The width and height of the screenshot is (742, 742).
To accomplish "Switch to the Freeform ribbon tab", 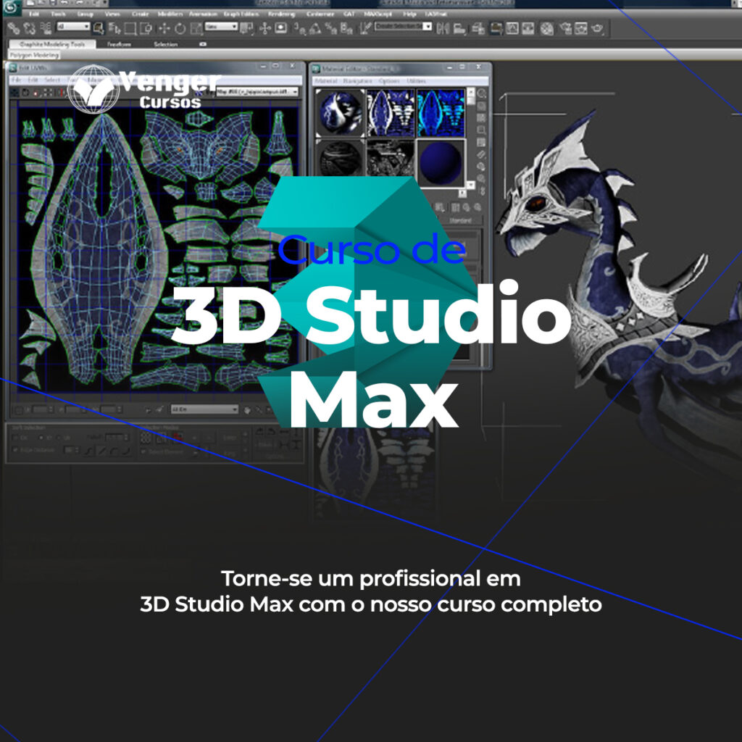I will click(119, 44).
